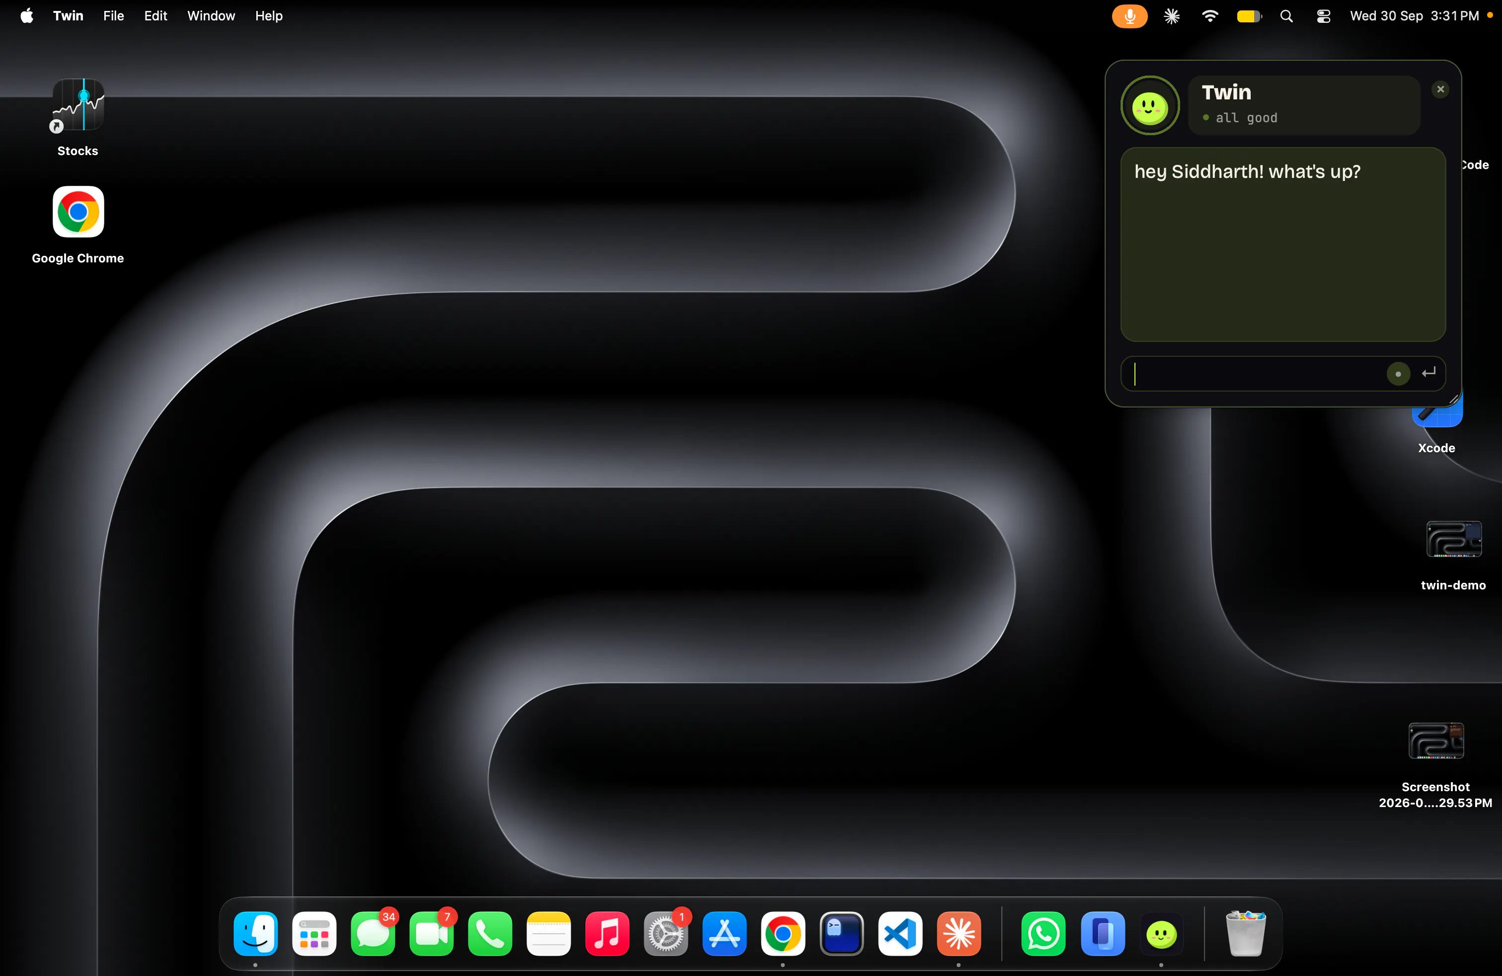The image size is (1502, 976).
Task: Open Messages in the Dock
Action: (373, 933)
